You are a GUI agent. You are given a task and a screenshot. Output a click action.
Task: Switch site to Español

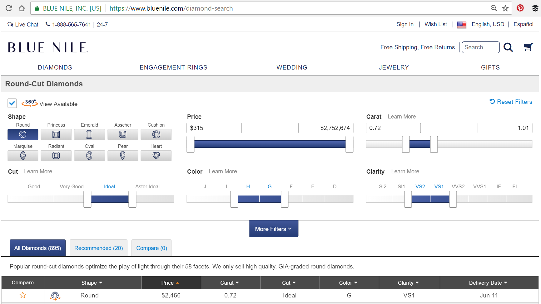tap(524, 24)
